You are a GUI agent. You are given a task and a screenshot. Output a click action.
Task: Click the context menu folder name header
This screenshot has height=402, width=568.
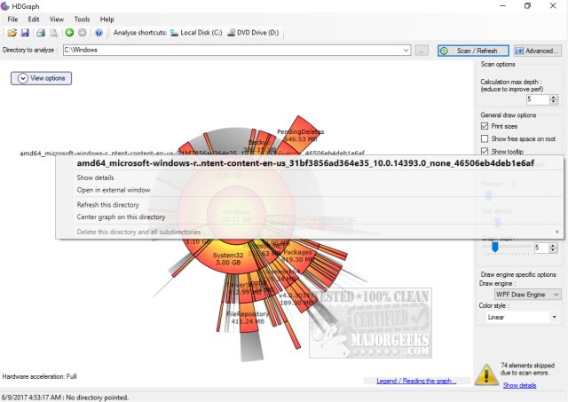coord(305,163)
